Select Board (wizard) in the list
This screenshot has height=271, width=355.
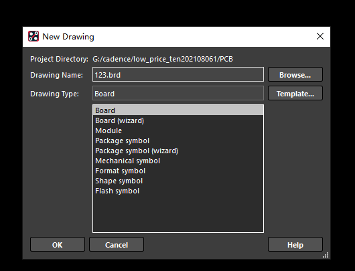pos(178,120)
